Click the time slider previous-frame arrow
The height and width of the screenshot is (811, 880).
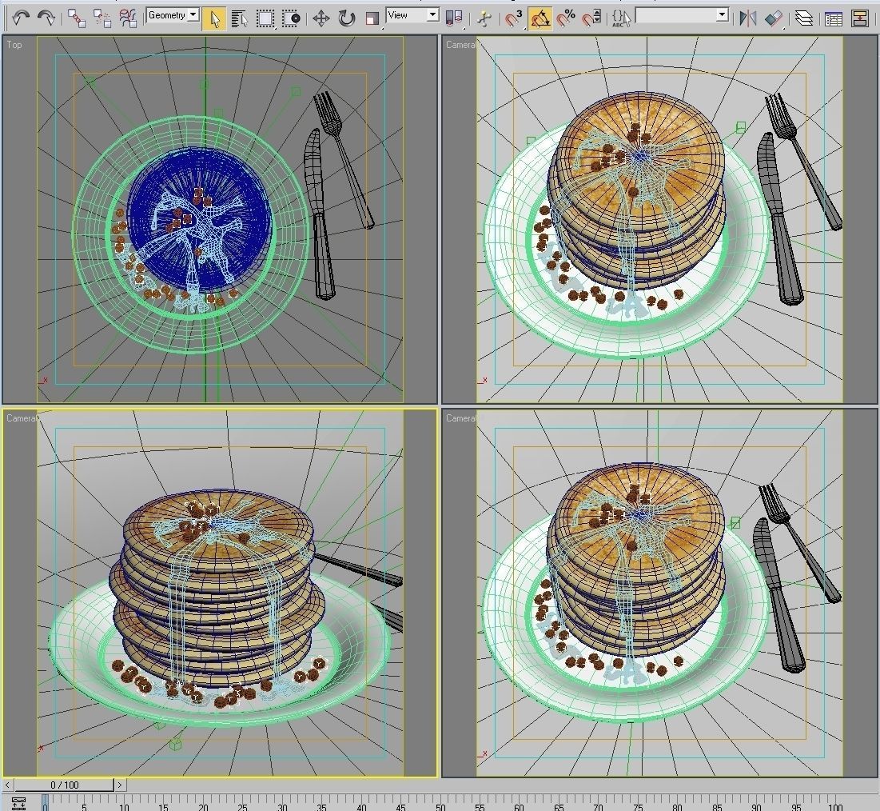[8, 785]
